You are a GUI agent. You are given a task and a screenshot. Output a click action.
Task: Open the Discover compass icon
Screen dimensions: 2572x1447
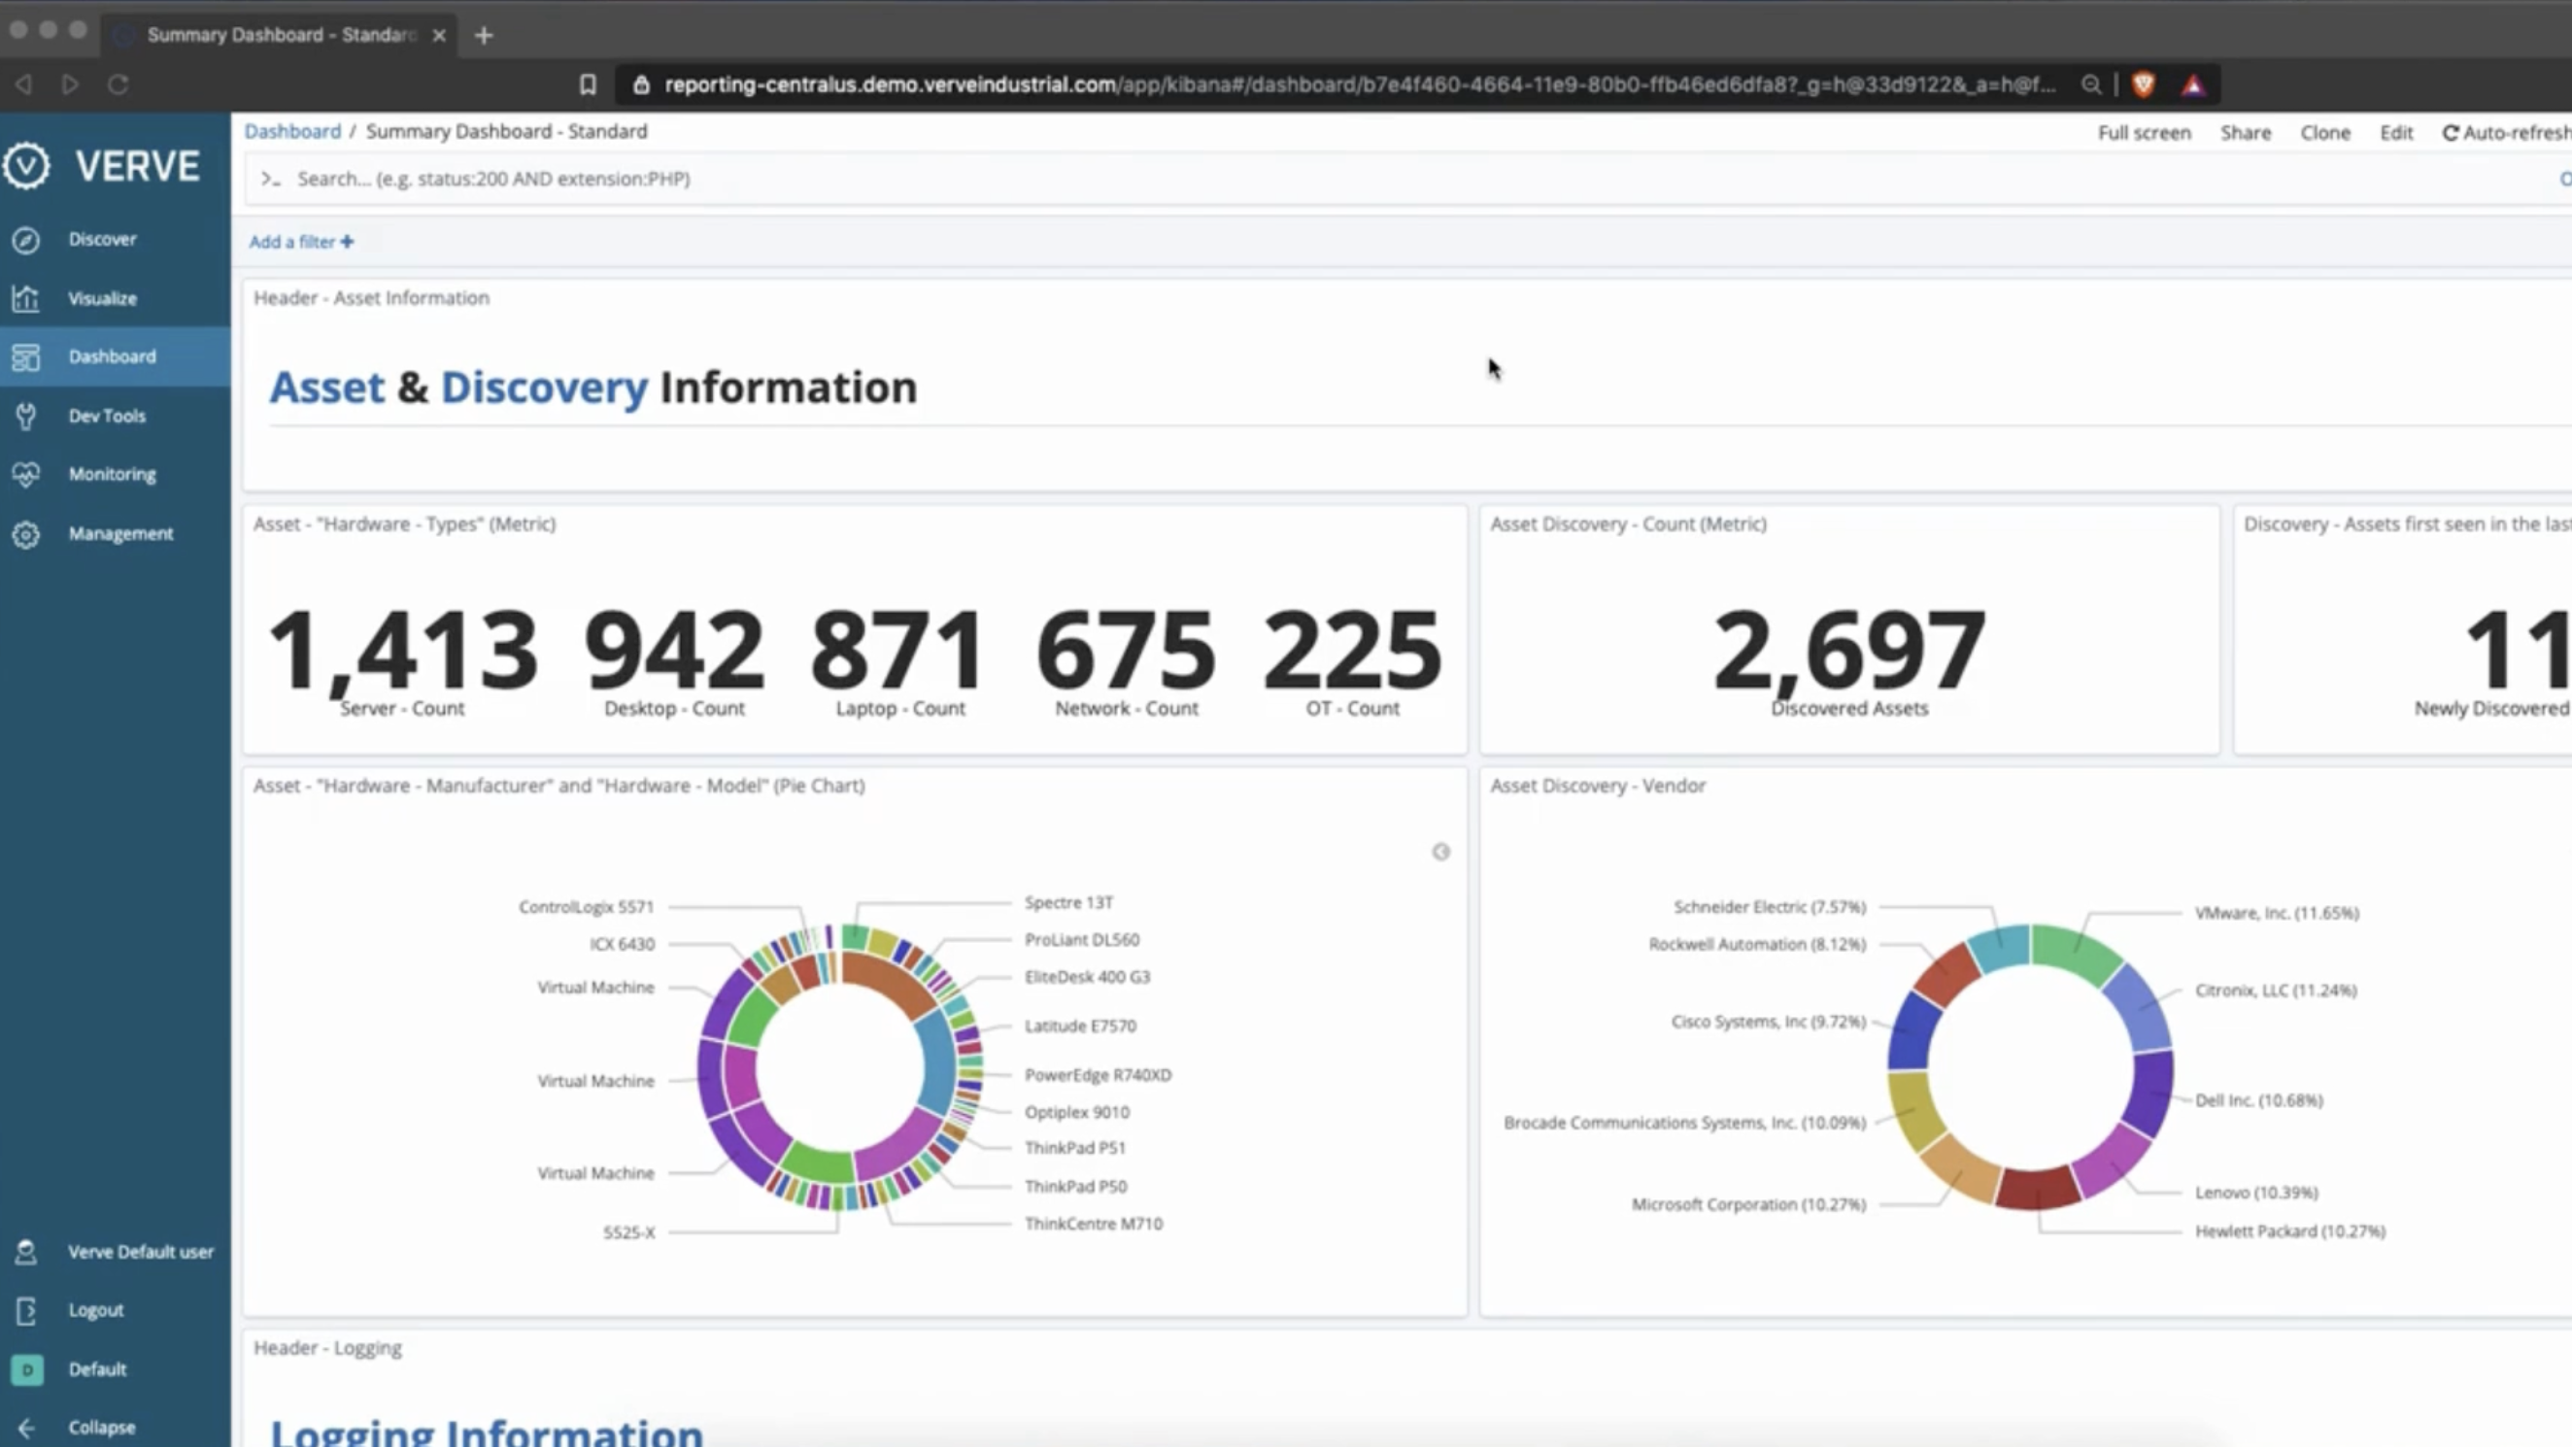pyautogui.click(x=26, y=240)
